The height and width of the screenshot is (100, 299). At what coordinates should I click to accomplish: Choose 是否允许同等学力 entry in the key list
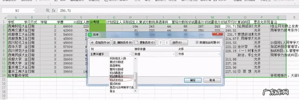[x=122, y=87]
